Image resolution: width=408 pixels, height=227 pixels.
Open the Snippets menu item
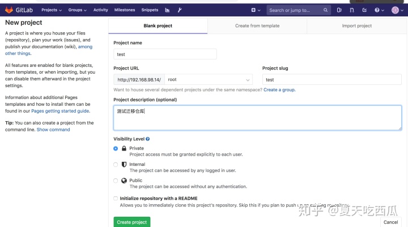[150, 10]
